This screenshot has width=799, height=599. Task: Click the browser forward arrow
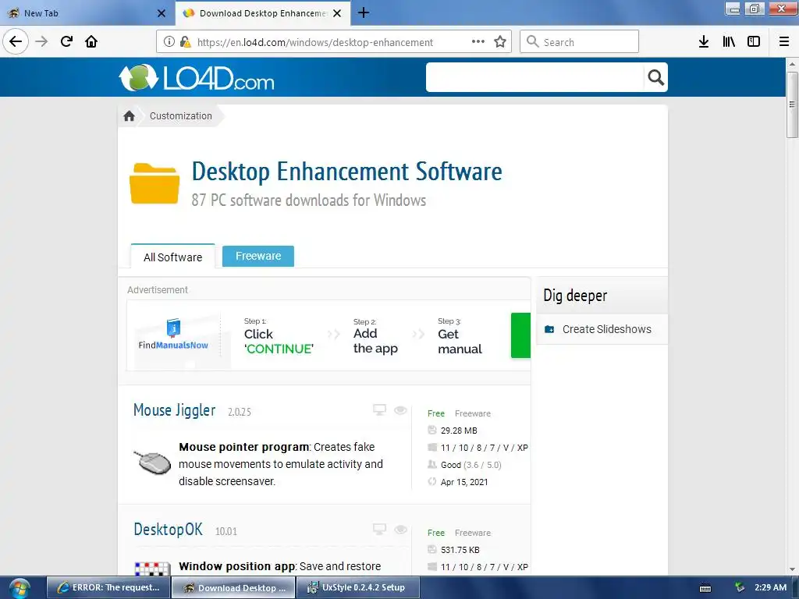[x=41, y=41]
